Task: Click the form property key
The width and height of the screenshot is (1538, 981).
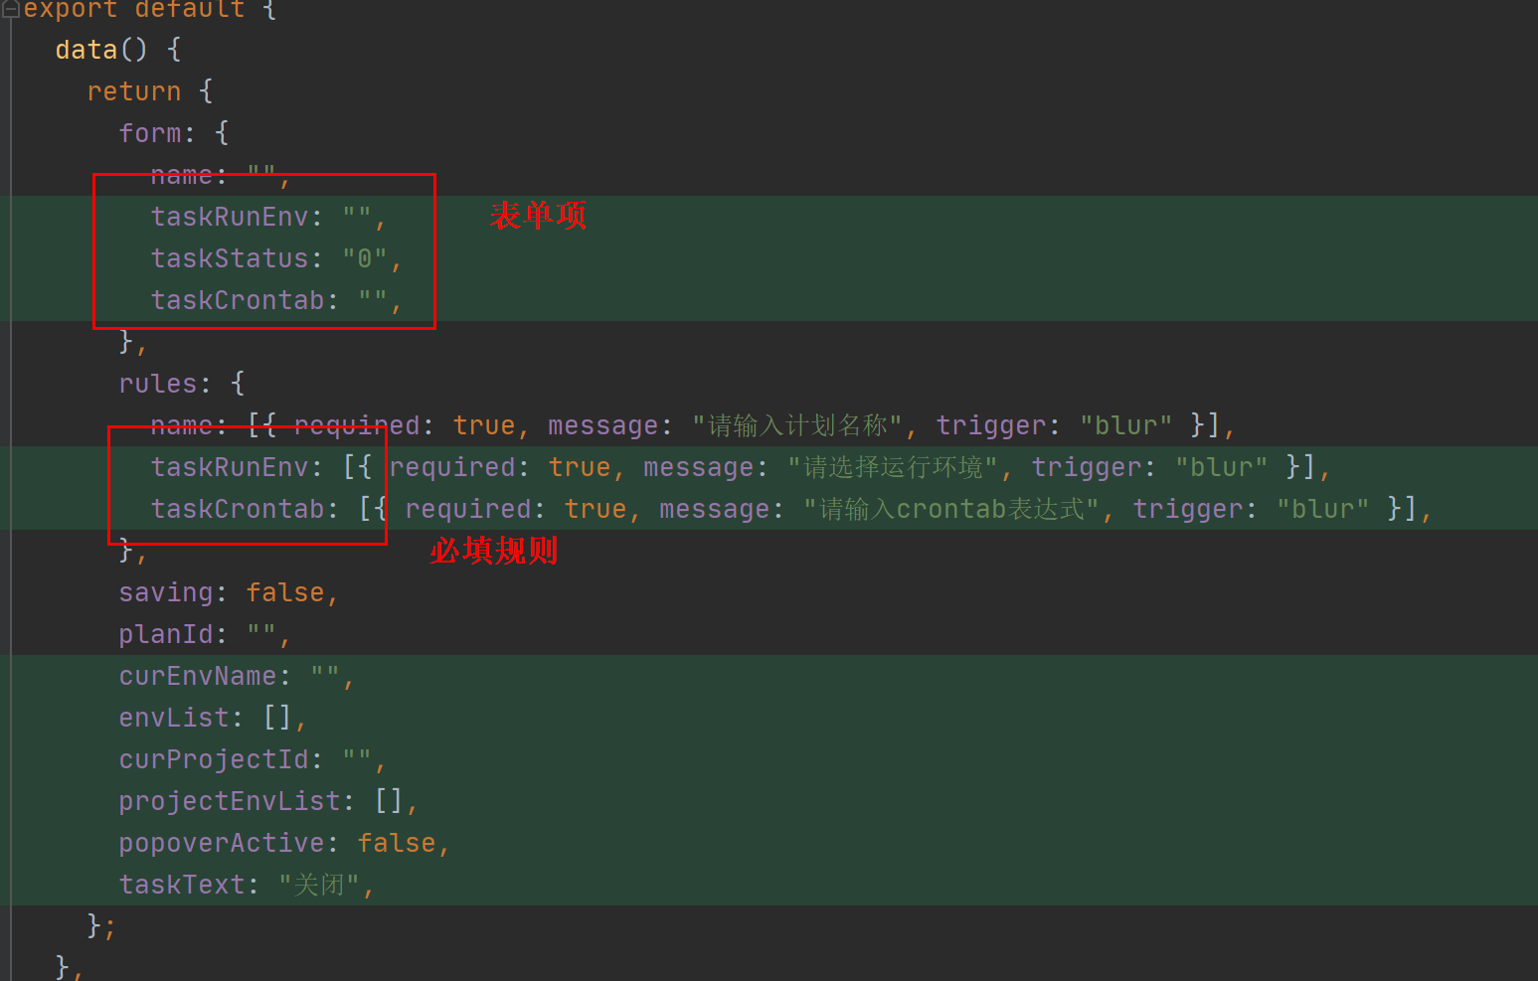Action: 150,133
